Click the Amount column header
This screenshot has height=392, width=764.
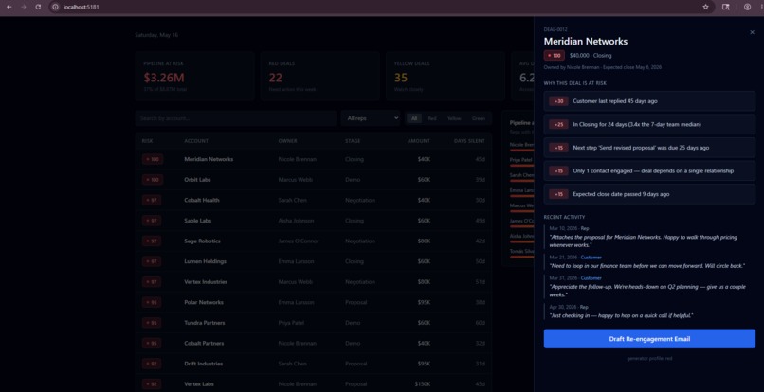pos(419,141)
